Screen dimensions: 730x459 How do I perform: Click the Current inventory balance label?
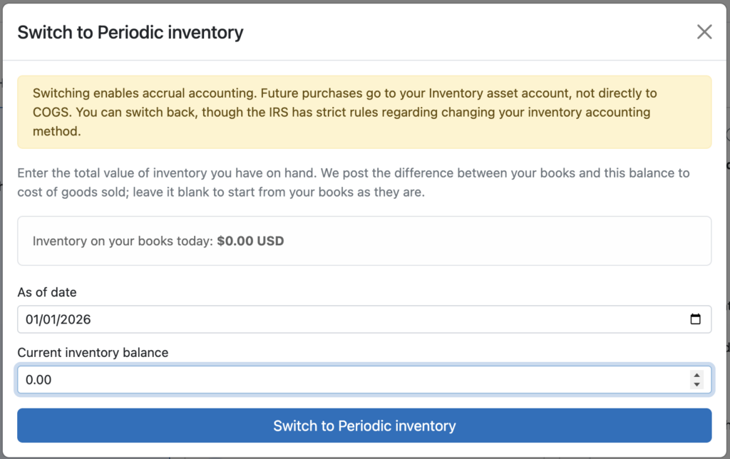[x=93, y=352]
